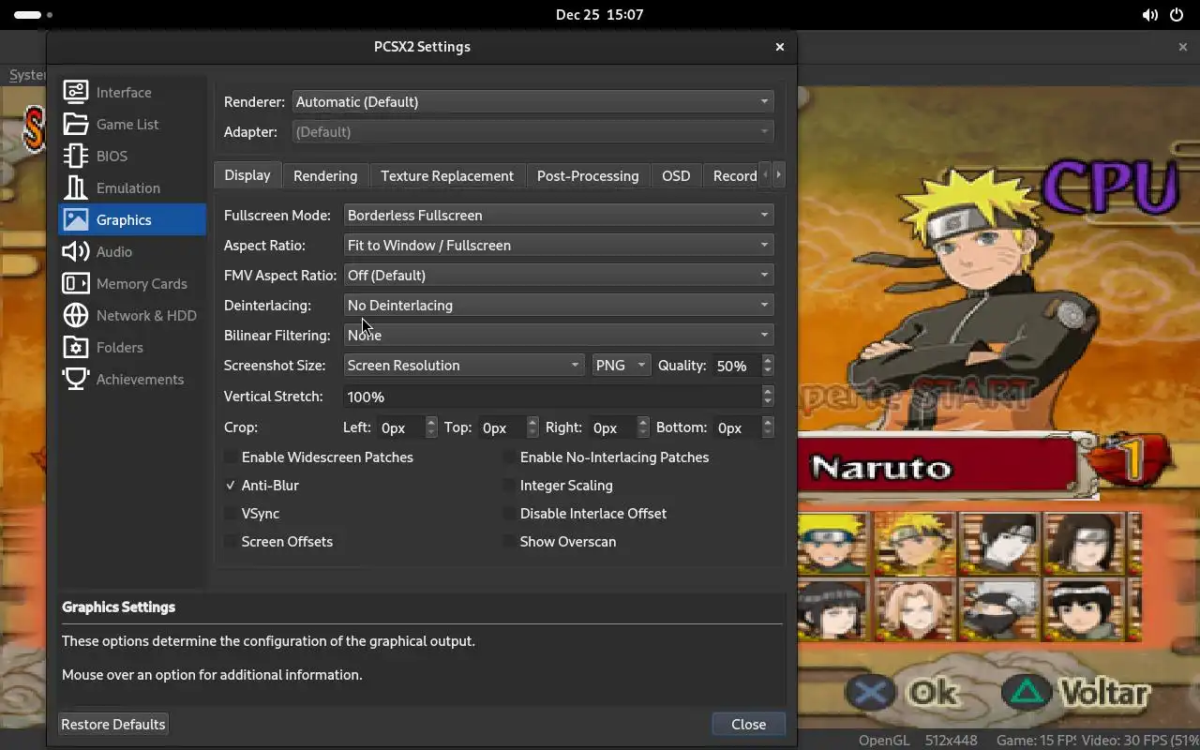This screenshot has width=1200, height=750.
Task: Click the Interface sidebar icon
Action: [x=76, y=92]
